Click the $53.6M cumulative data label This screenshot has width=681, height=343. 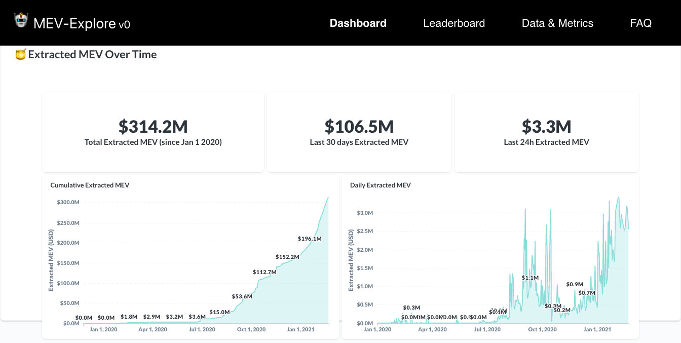242,296
